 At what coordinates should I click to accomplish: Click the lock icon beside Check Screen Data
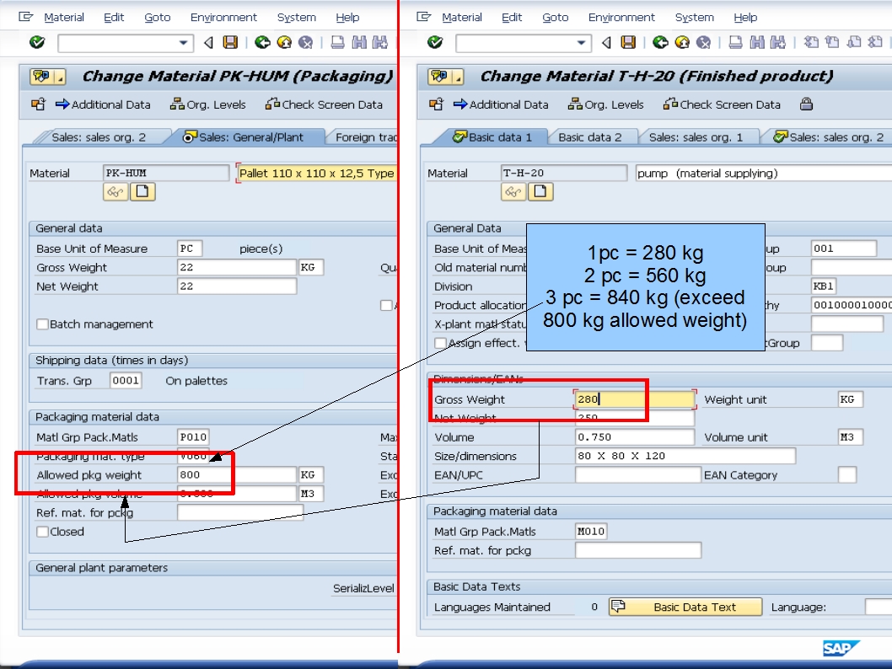click(x=807, y=104)
